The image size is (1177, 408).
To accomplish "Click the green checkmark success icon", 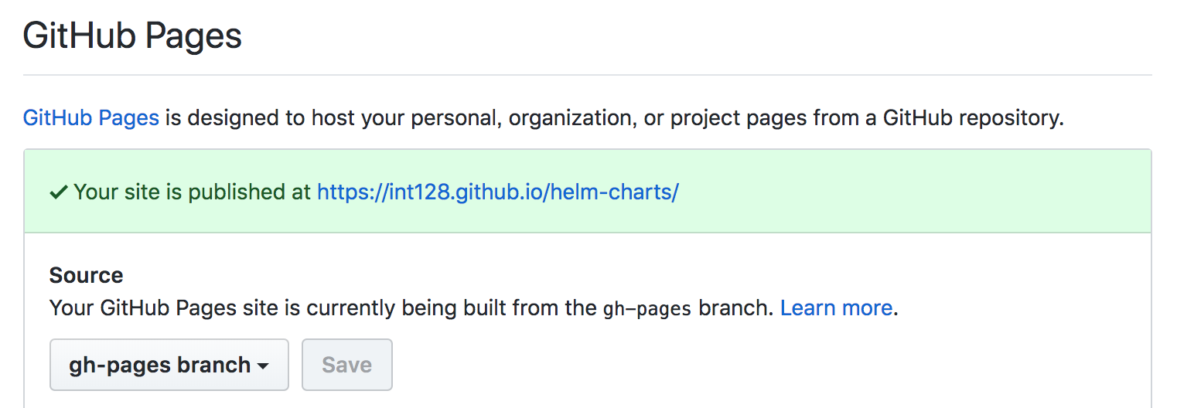I will coord(59,192).
